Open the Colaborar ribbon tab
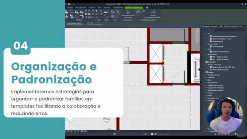The width and height of the screenshot is (247, 139). coord(92,8)
